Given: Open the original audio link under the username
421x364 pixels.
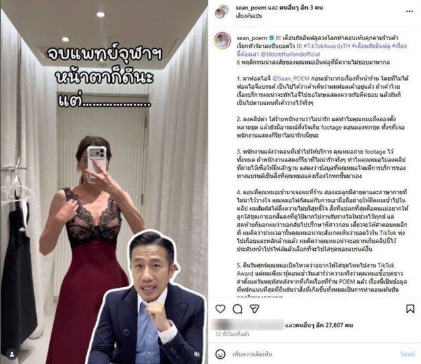Looking at the screenshot, I should pos(249,16).
